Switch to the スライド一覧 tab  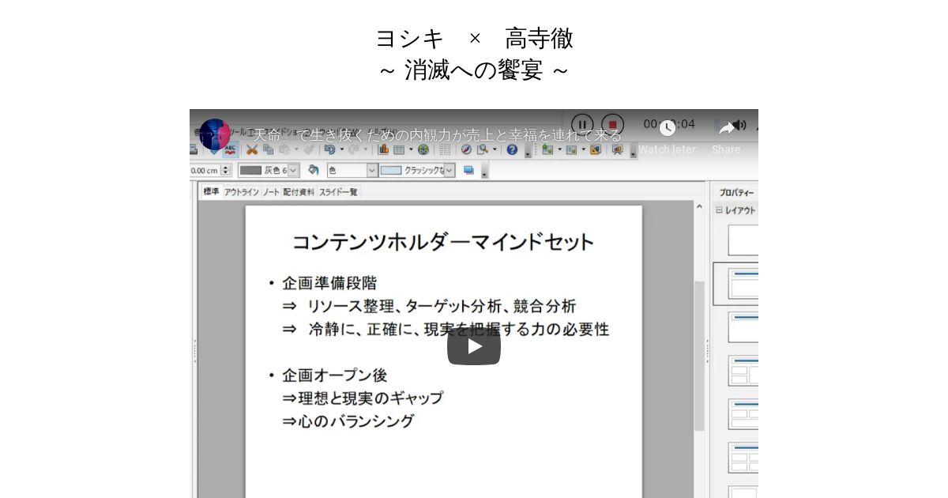(x=338, y=192)
